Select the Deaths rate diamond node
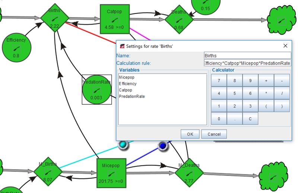 point(179,19)
